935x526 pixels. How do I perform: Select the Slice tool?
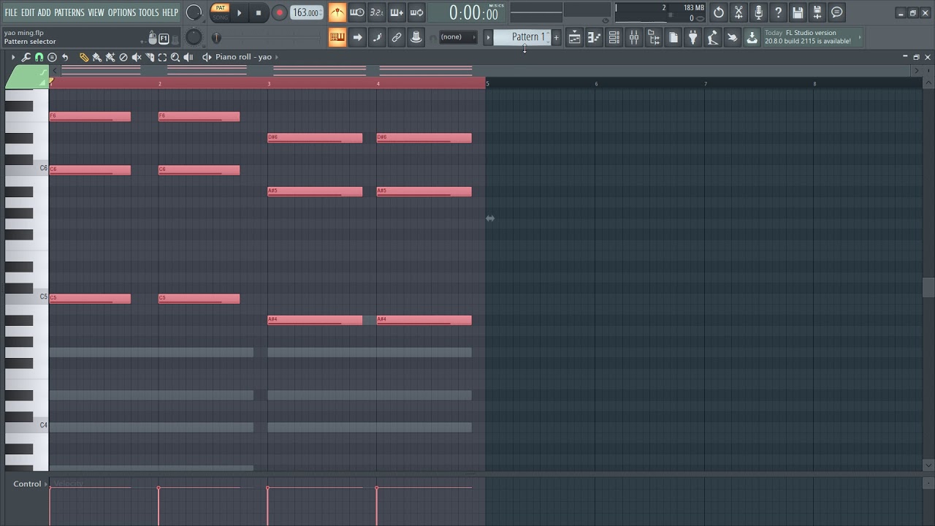149,57
